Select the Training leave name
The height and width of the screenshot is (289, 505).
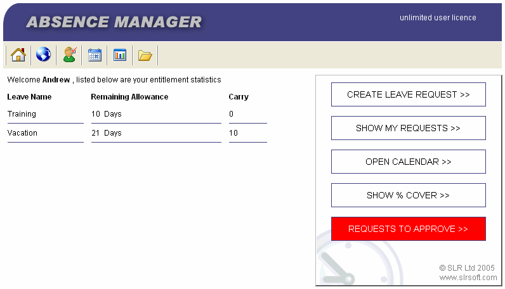tap(22, 114)
